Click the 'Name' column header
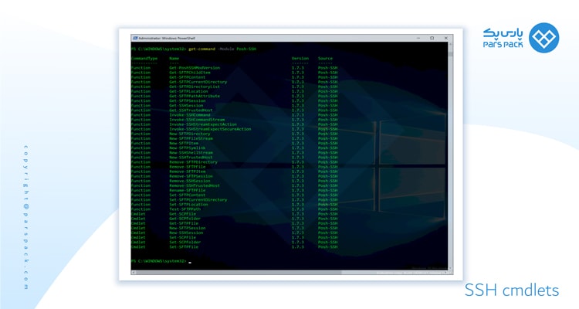 [x=174, y=59]
